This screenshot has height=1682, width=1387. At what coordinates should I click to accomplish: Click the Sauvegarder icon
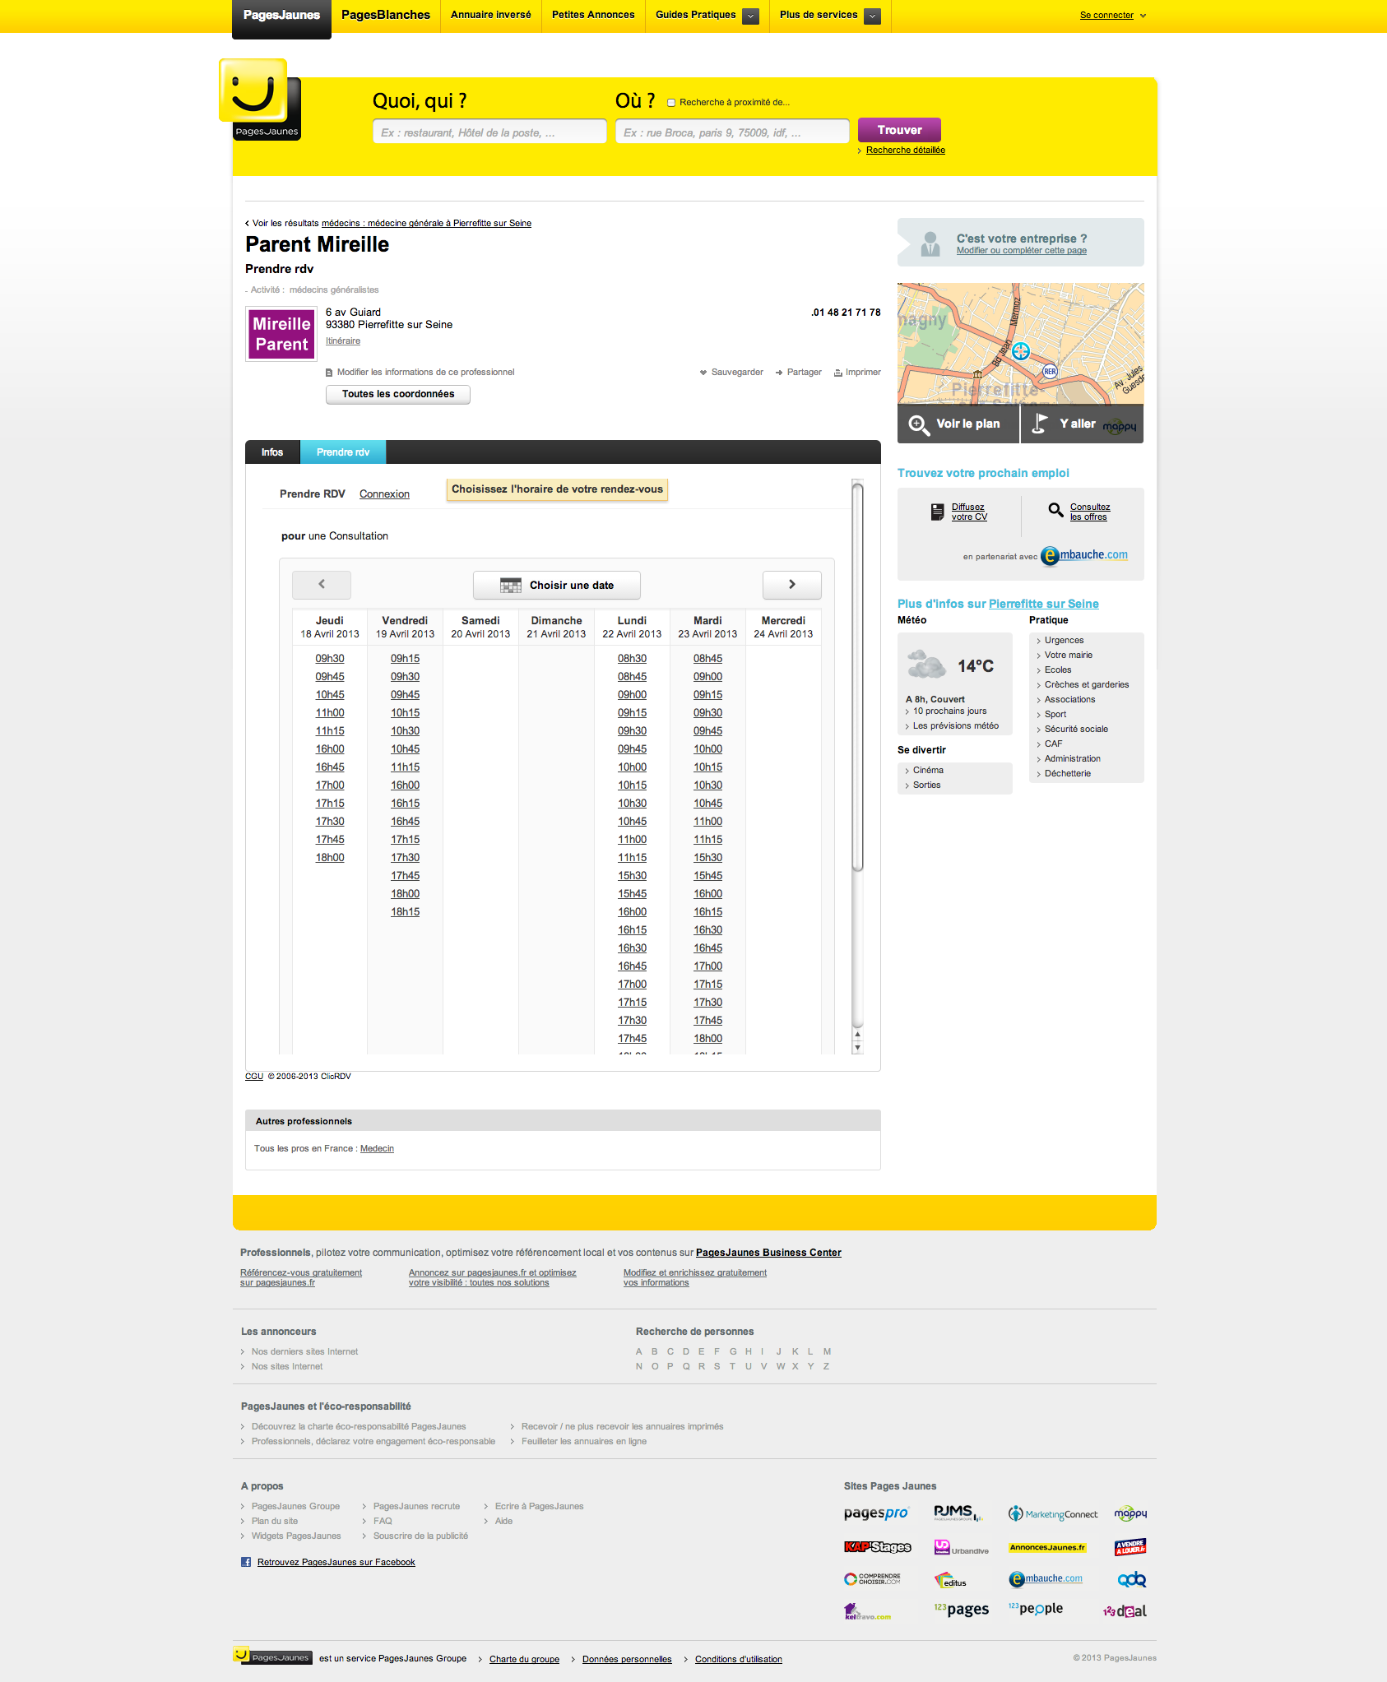coord(703,373)
